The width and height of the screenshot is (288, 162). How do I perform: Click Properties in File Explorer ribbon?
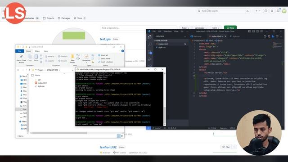[86, 58]
